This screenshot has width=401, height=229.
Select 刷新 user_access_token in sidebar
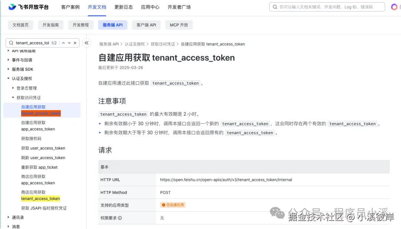[43, 158]
